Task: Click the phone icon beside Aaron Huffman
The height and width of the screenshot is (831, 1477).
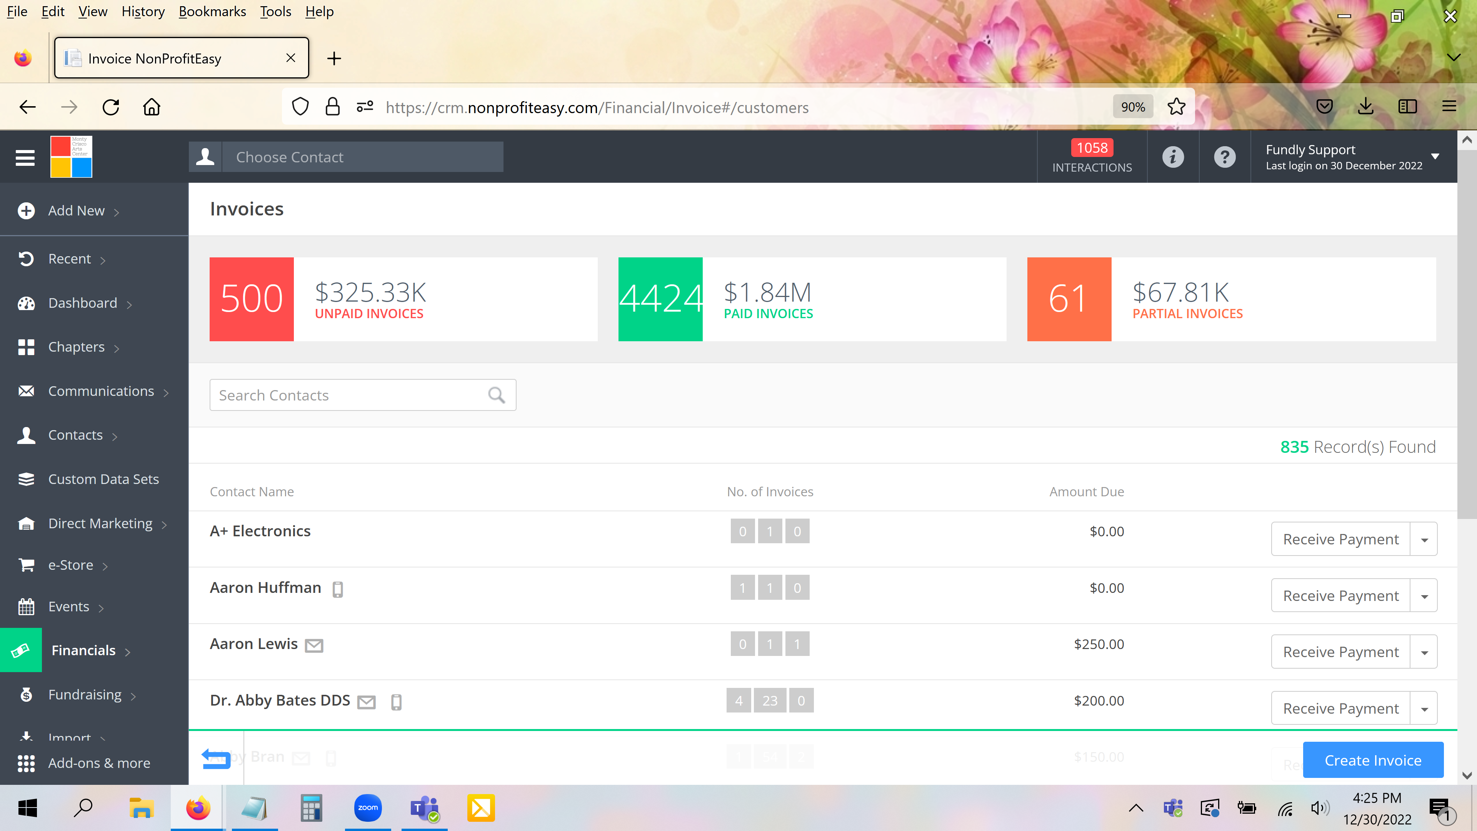Action: pyautogui.click(x=338, y=589)
